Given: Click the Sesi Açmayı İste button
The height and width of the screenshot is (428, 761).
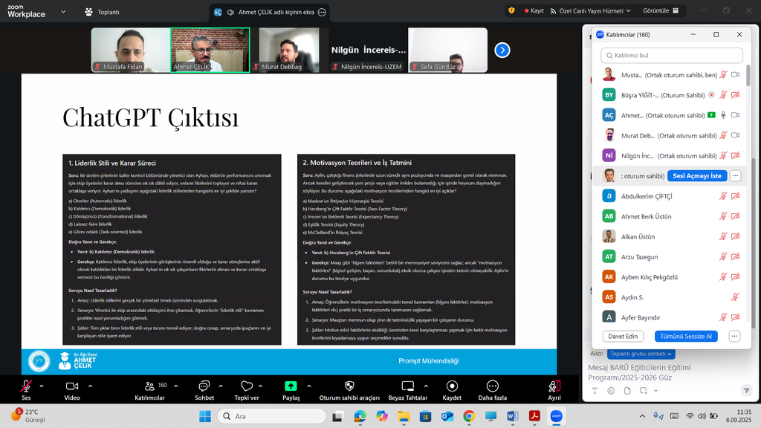Looking at the screenshot, I should pos(697,175).
